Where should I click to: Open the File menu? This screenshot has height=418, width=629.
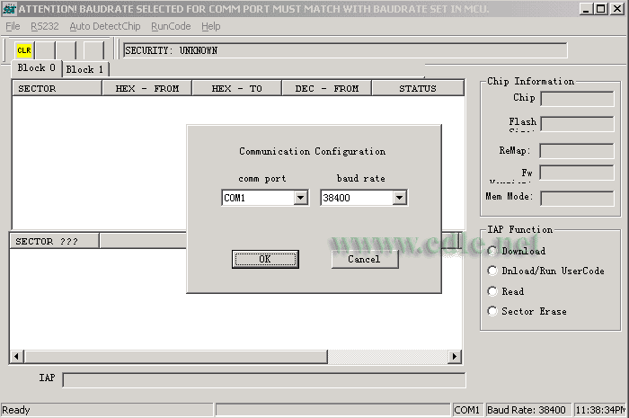pos(13,27)
